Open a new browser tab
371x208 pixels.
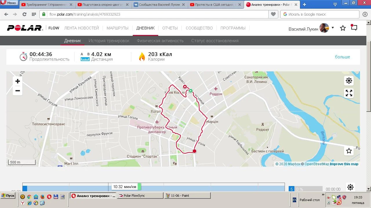pyautogui.click(x=304, y=5)
